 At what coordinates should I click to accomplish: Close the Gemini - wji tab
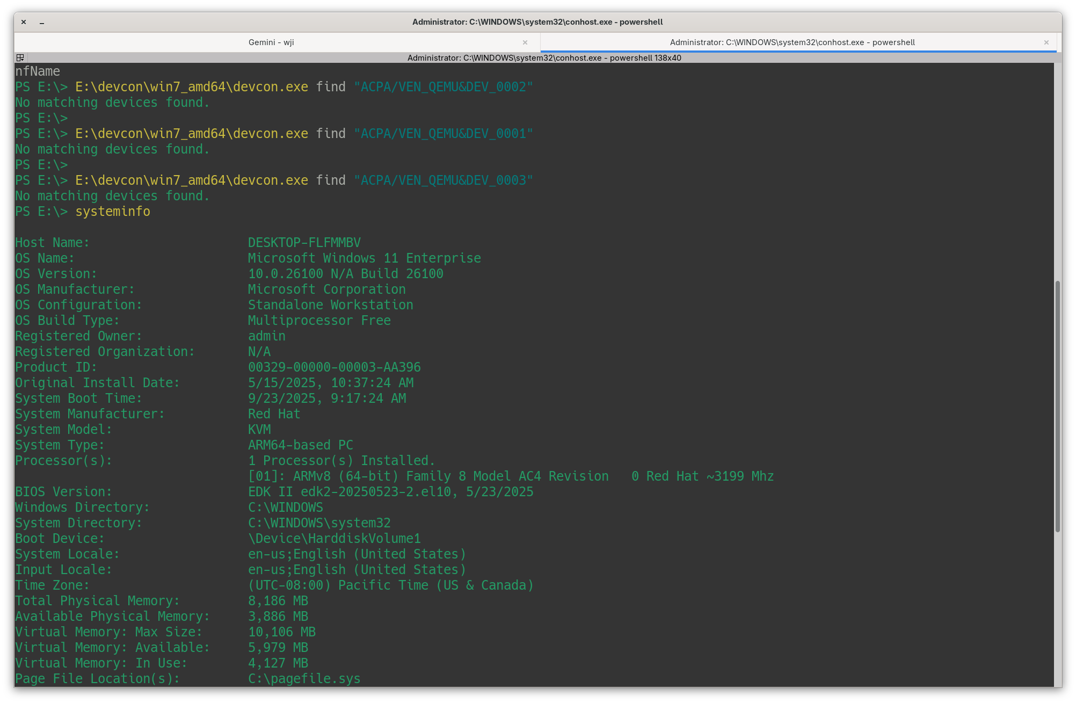coord(525,42)
